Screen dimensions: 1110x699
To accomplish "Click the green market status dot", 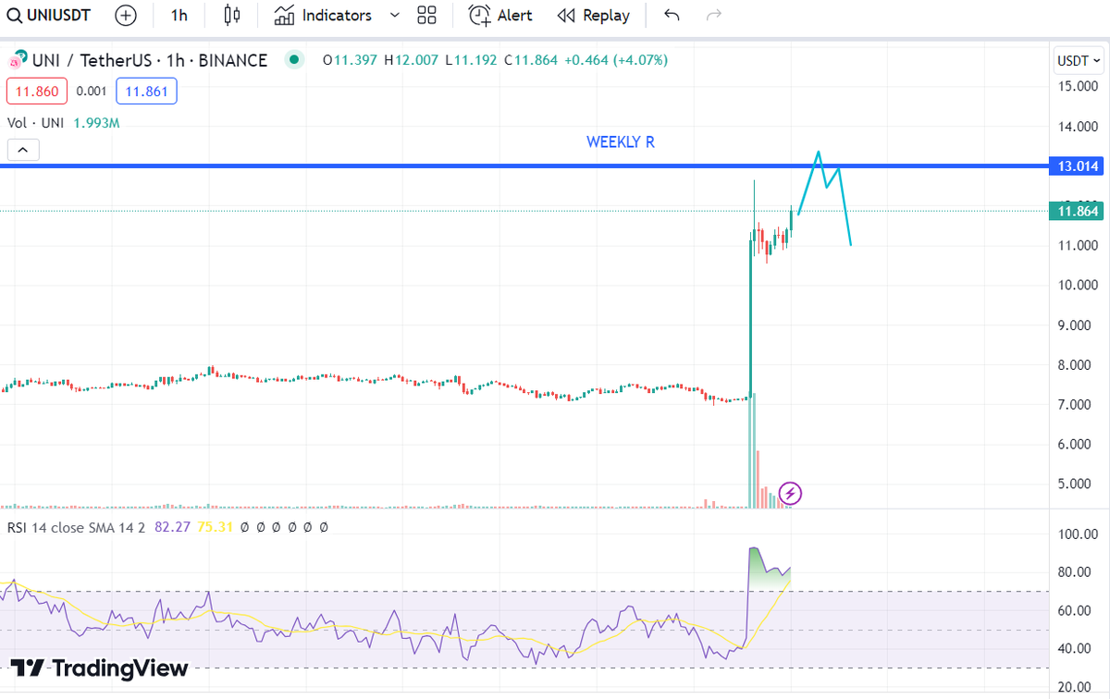I will point(294,60).
